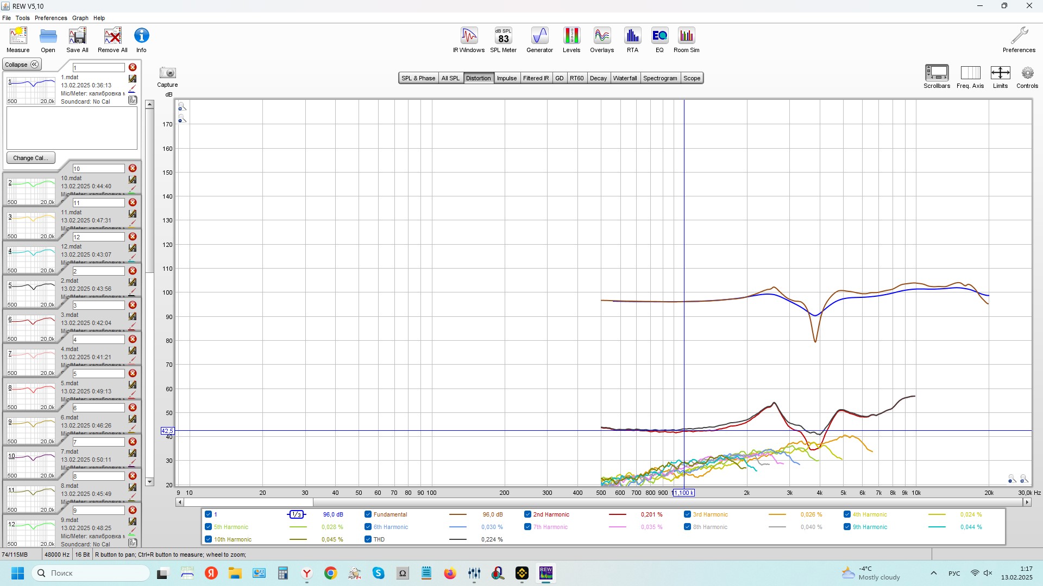Viewport: 1043px width, 586px height.
Task: Open a measurement file with Open icon
Action: 48,40
